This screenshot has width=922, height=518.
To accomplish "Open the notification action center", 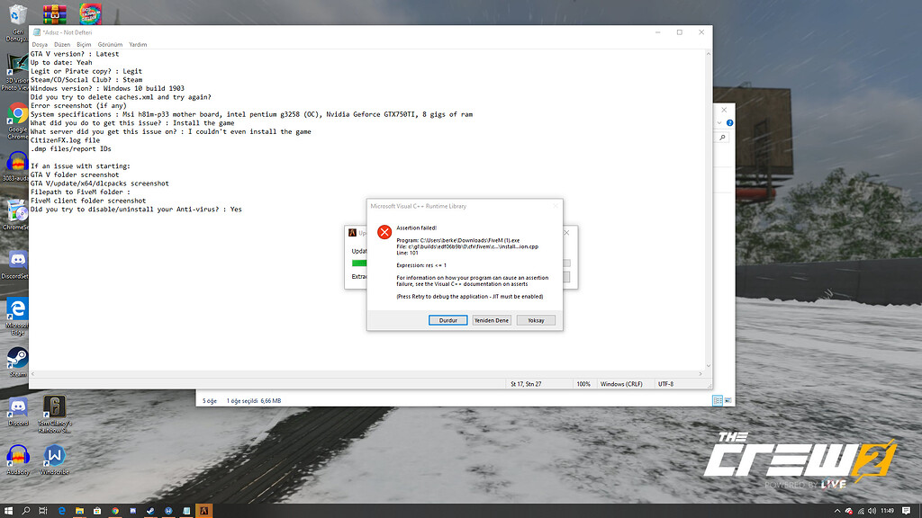I will (906, 511).
